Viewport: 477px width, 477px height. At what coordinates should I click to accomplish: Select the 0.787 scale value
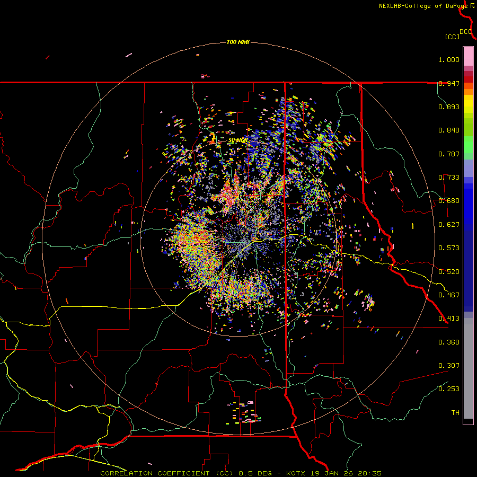tap(449, 154)
